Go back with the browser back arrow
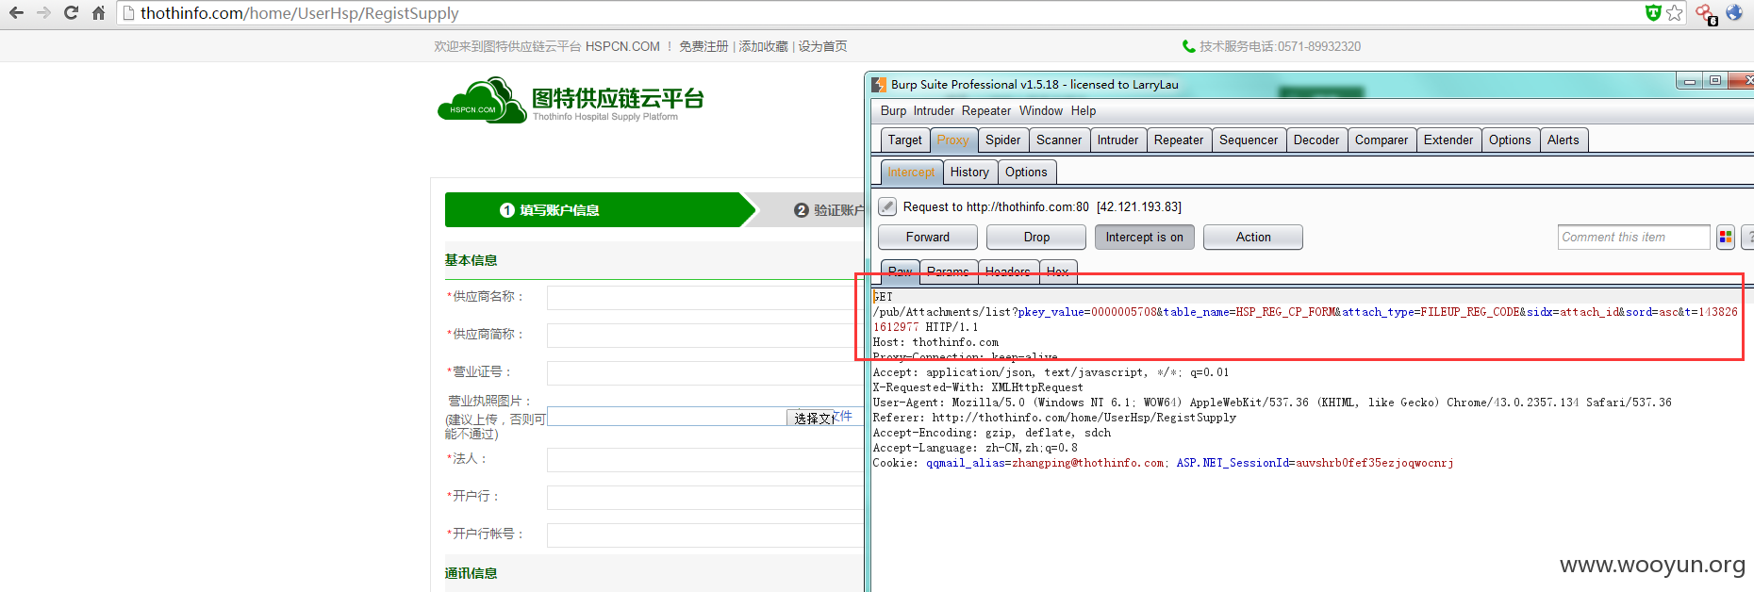Viewport: 1754px width, 592px height. [16, 13]
